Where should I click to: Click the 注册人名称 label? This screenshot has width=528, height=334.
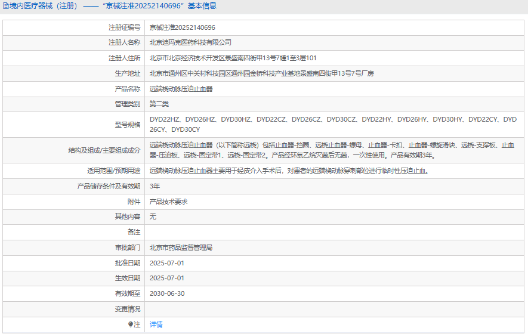coord(124,42)
